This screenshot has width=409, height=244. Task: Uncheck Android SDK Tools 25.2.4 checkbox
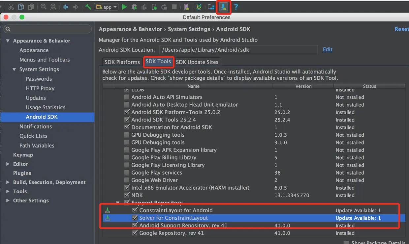pos(127,120)
